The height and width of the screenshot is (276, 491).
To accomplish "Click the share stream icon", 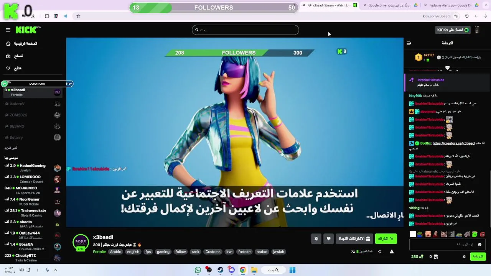I will click(379, 251).
